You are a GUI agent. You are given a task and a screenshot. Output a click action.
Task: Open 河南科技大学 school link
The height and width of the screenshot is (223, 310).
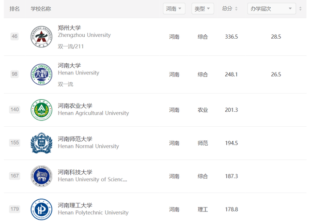point(75,172)
